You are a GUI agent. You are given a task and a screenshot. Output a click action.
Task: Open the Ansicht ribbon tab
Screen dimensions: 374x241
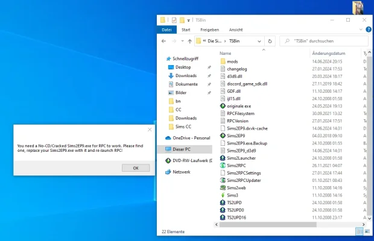point(236,30)
